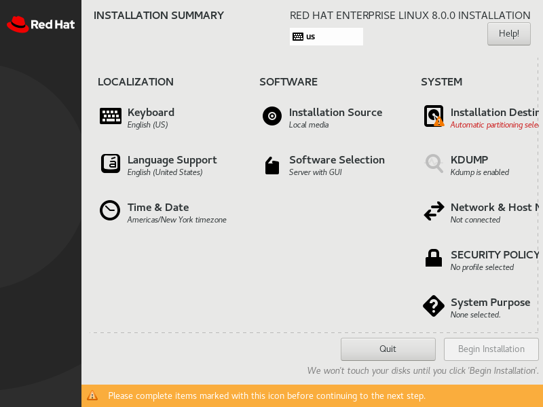Click the Help! button
Viewport: 543px width, 407px height.
pos(508,34)
